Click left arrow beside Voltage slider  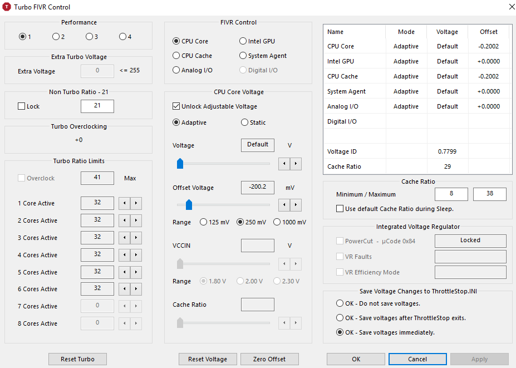click(x=284, y=164)
